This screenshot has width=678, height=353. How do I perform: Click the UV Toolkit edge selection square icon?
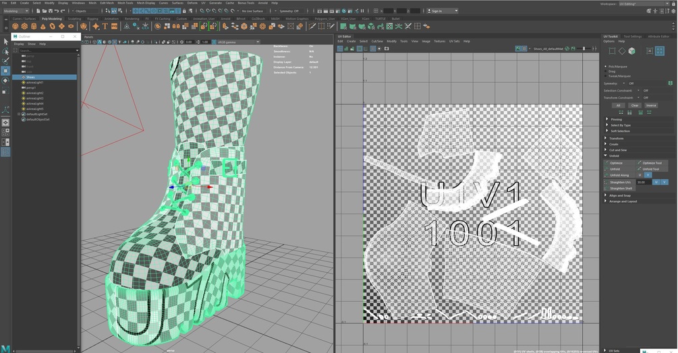coord(612,51)
